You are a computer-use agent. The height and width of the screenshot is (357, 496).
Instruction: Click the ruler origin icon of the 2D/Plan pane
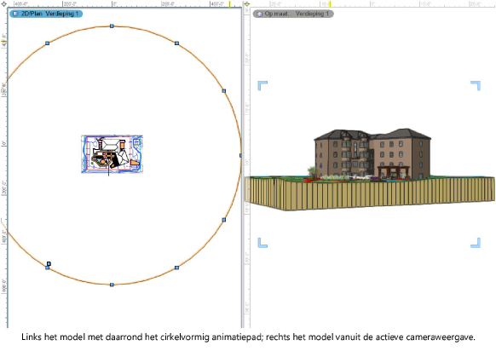click(3, 3)
